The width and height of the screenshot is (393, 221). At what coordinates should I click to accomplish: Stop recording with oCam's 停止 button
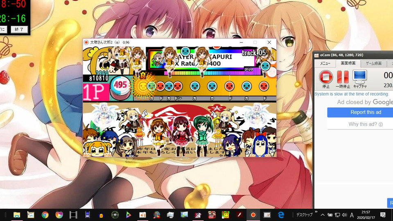(x=326, y=79)
